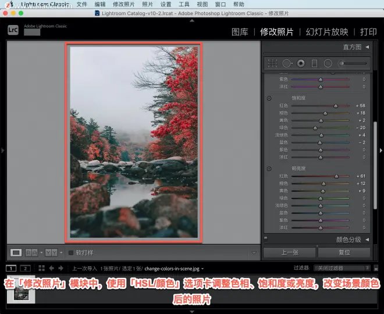This screenshot has height=314, width=384.
Task: Click the saturation 红色 value +58
Action: 361,105
